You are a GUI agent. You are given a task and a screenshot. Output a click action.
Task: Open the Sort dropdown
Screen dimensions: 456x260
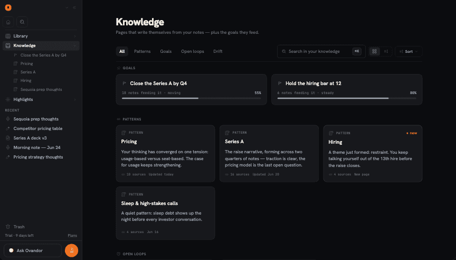point(408,52)
